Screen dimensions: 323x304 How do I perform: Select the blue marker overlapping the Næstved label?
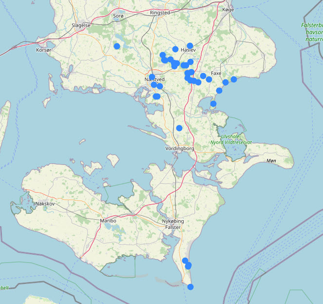(152, 77)
